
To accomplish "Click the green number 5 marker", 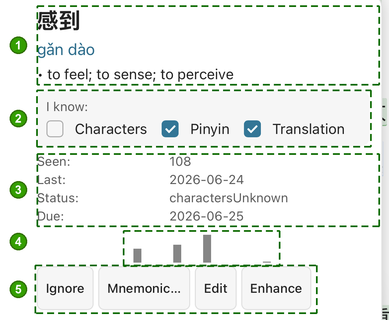I will [18, 289].
